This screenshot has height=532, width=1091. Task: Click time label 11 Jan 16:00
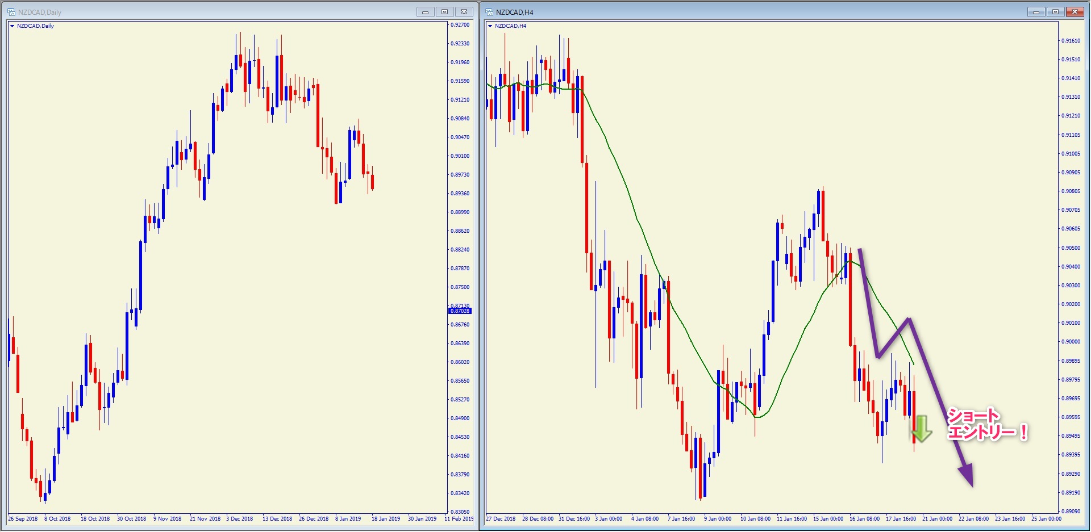(x=792, y=519)
